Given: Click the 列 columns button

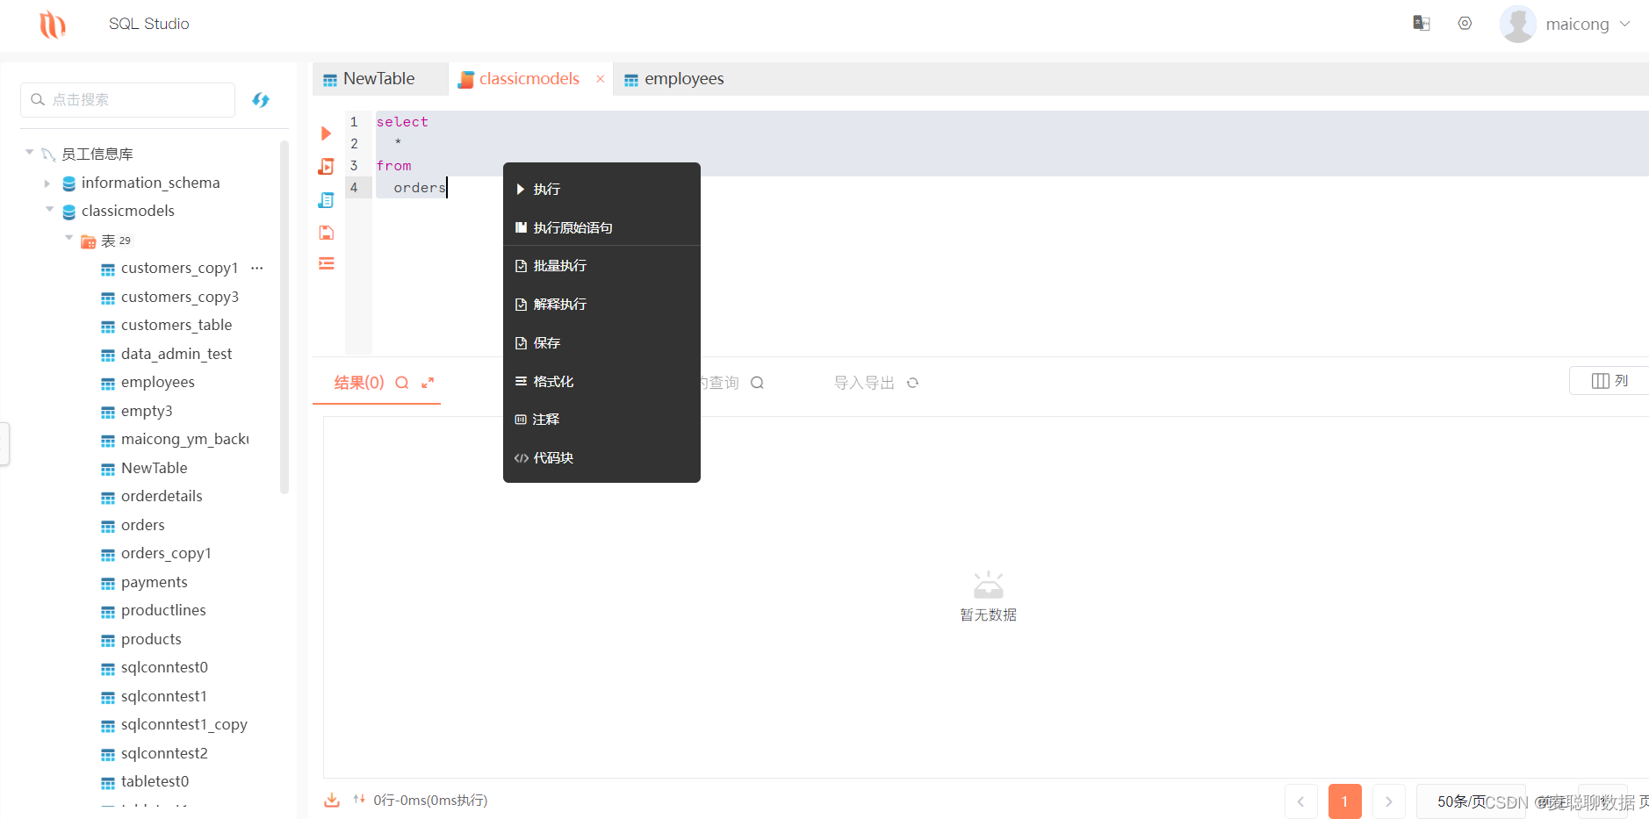Looking at the screenshot, I should (1609, 381).
